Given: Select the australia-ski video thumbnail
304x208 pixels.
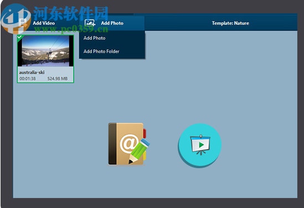Looking at the screenshot, I should (45, 51).
